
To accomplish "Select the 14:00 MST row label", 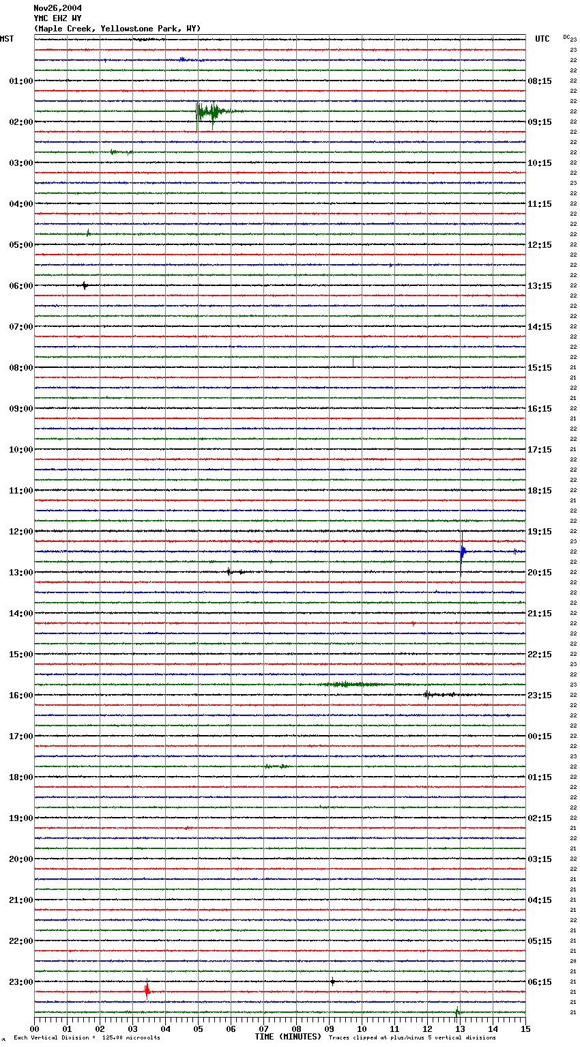I will [21, 614].
